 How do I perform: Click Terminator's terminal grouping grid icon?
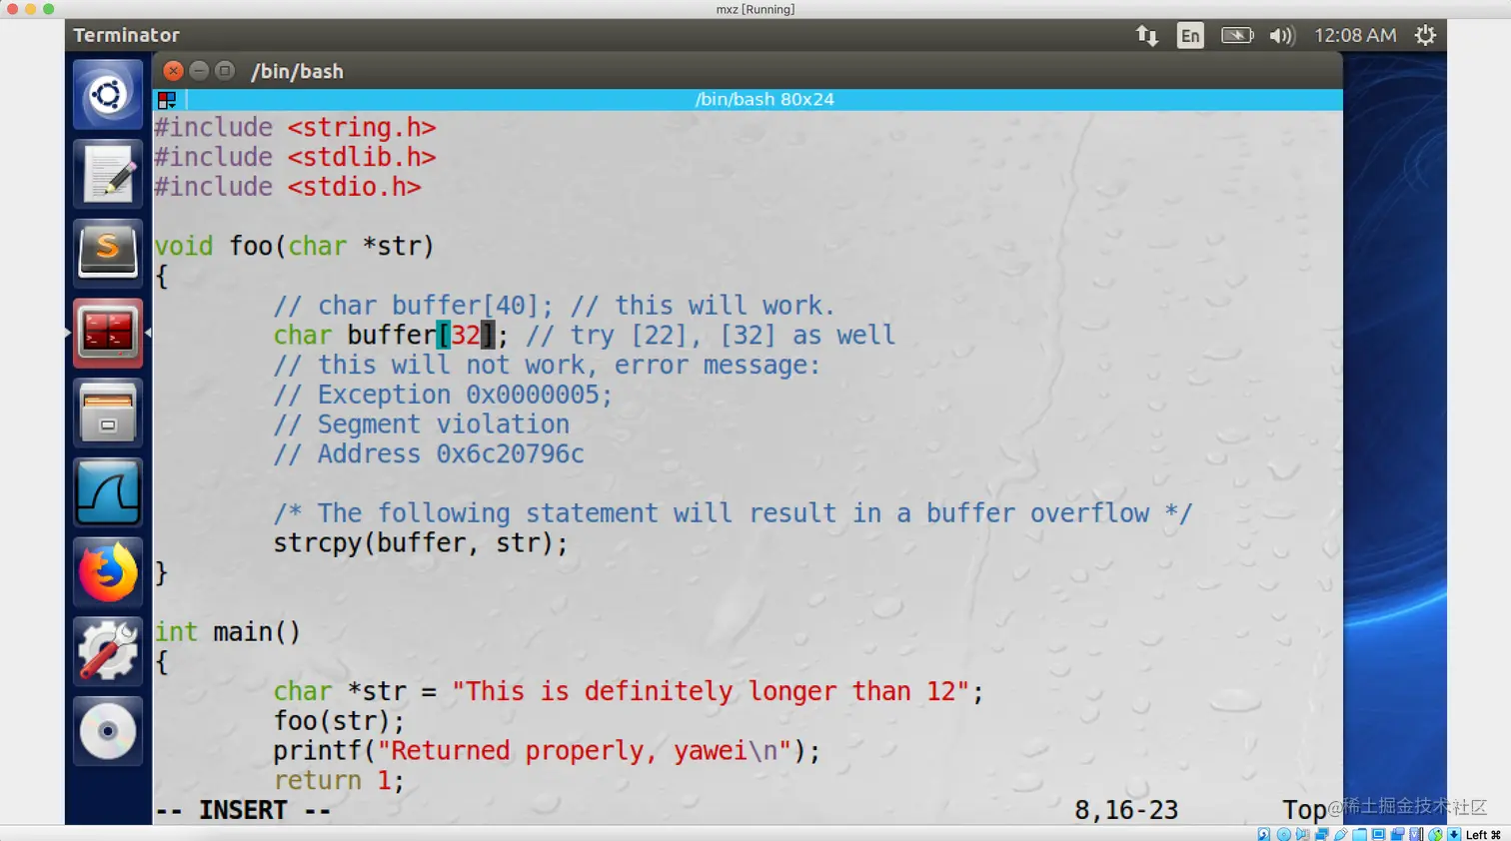point(167,100)
